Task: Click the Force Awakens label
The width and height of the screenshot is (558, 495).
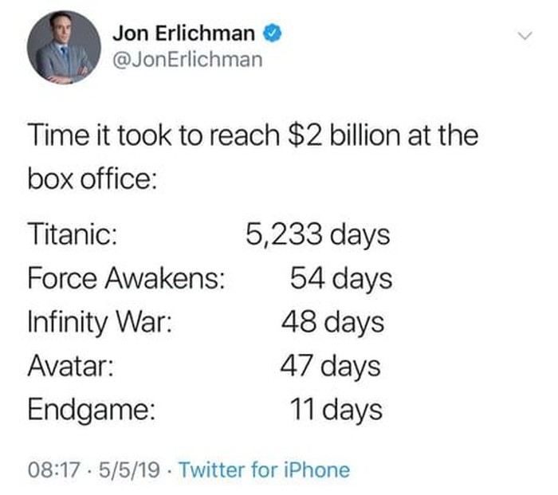Action: [127, 278]
